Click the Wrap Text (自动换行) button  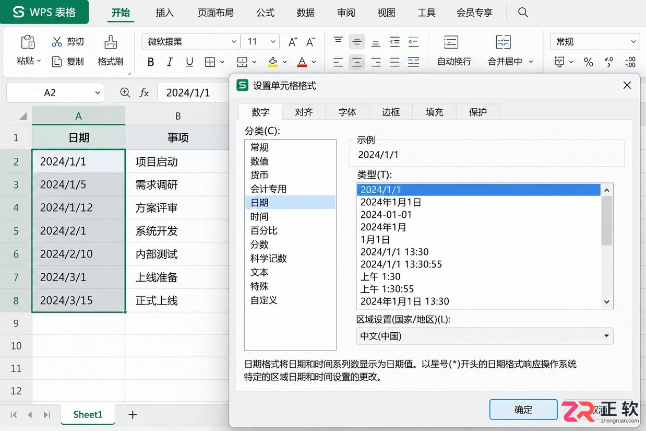(453, 51)
